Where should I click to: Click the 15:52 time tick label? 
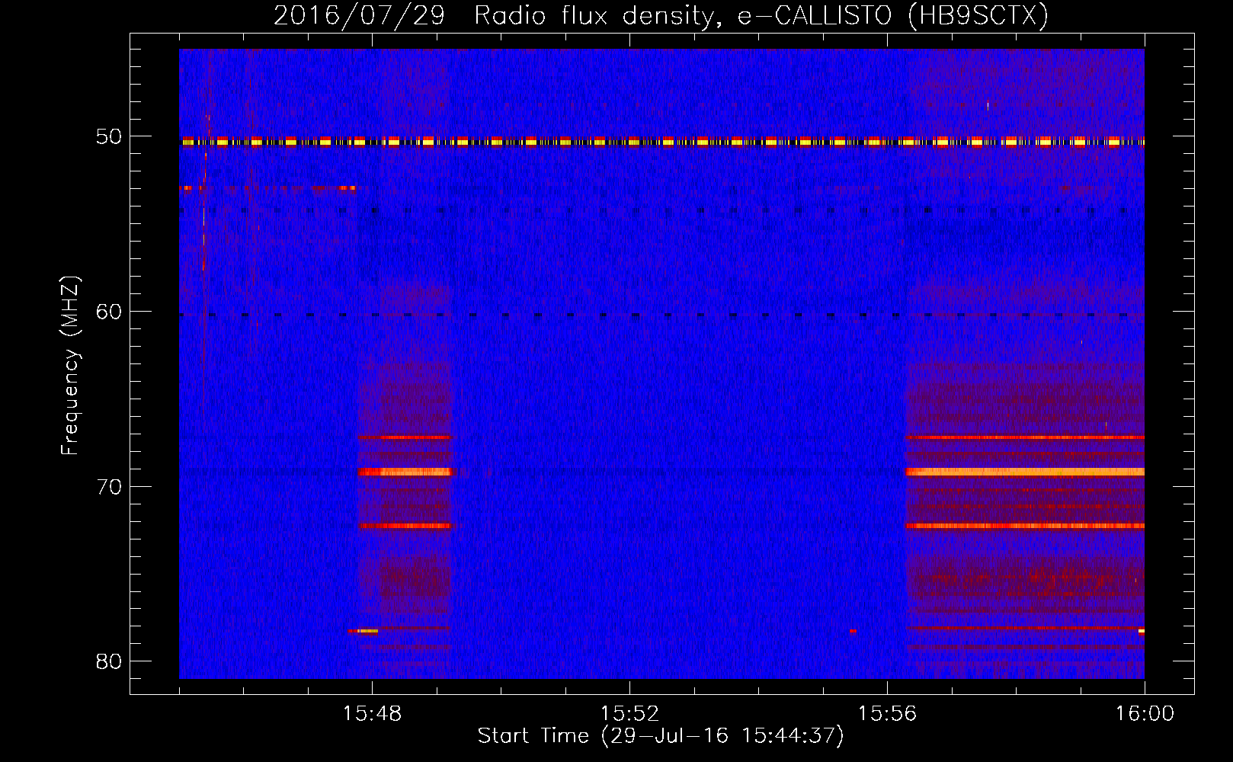pos(629,714)
